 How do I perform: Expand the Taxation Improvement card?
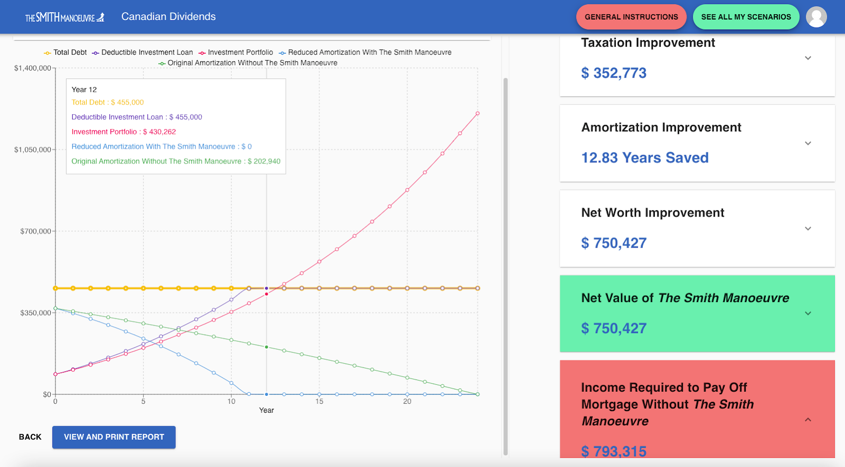(x=808, y=58)
